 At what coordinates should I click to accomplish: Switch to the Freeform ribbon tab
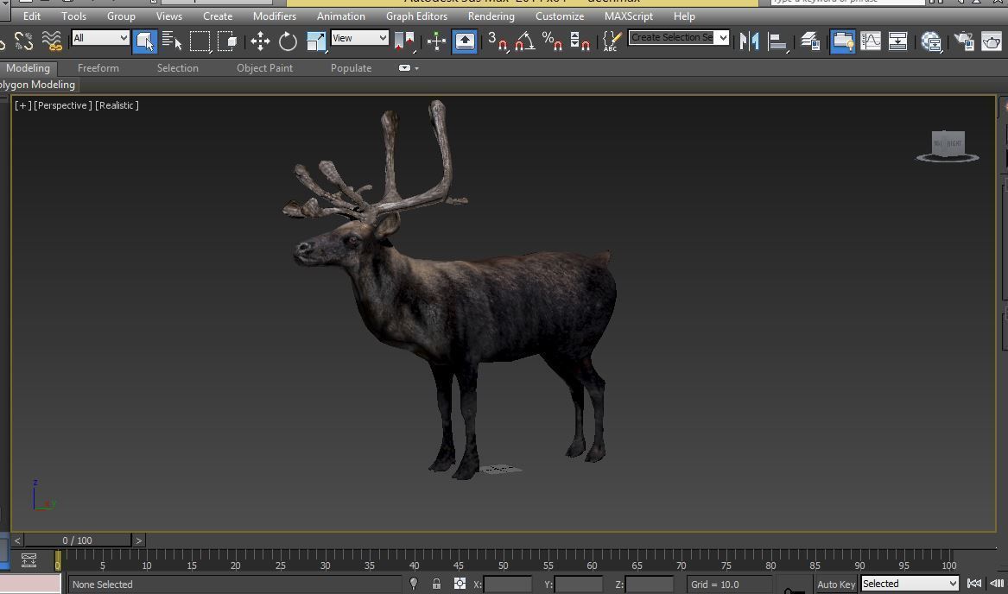pyautogui.click(x=98, y=68)
